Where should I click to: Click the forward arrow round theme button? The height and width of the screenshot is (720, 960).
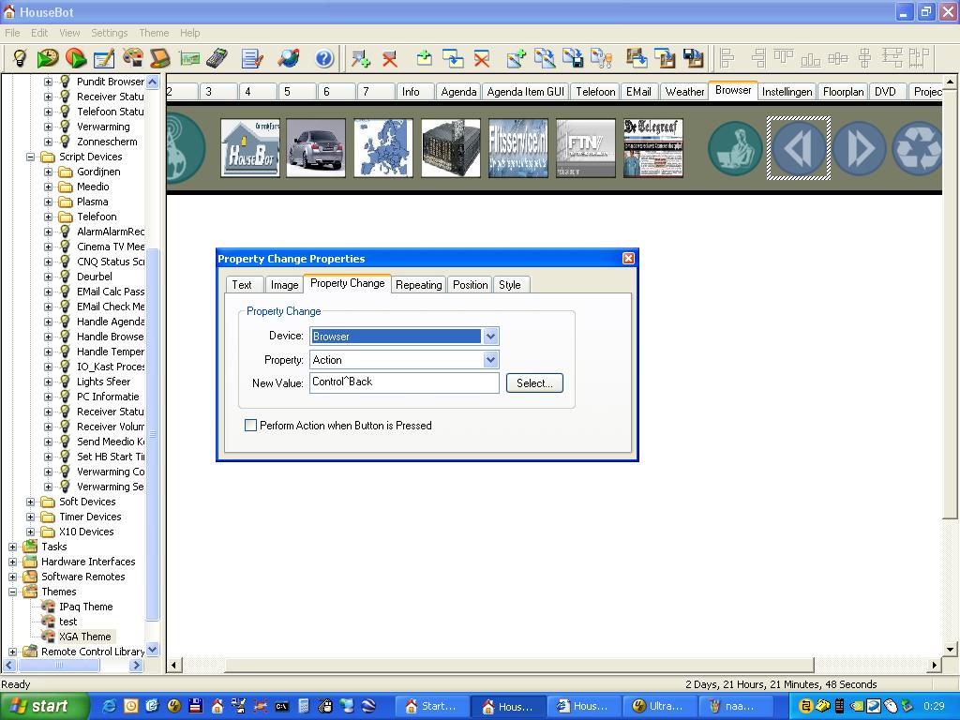[x=859, y=148]
